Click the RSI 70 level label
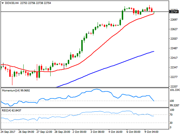180x135 pixels. 171,115
